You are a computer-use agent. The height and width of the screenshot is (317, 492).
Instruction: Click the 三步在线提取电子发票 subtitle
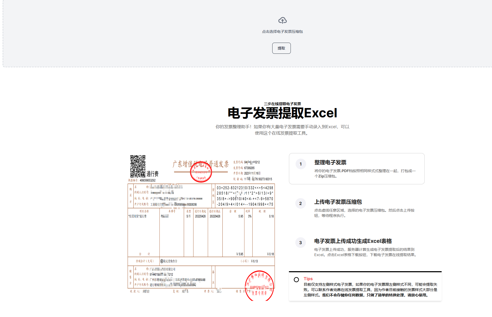click(x=282, y=104)
